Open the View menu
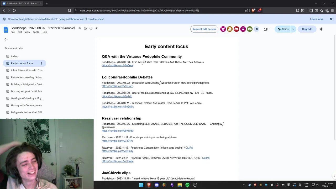 coord(27,32)
